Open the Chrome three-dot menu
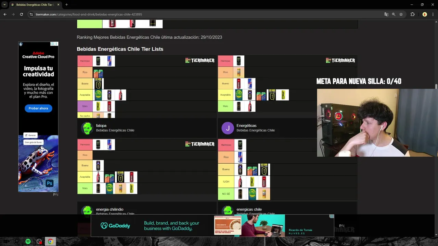The width and height of the screenshot is (438, 246). [433, 14]
